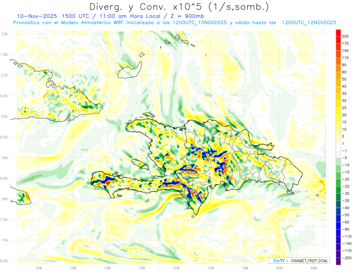Click the white swatch between 1 and -1

[x=339, y=147]
